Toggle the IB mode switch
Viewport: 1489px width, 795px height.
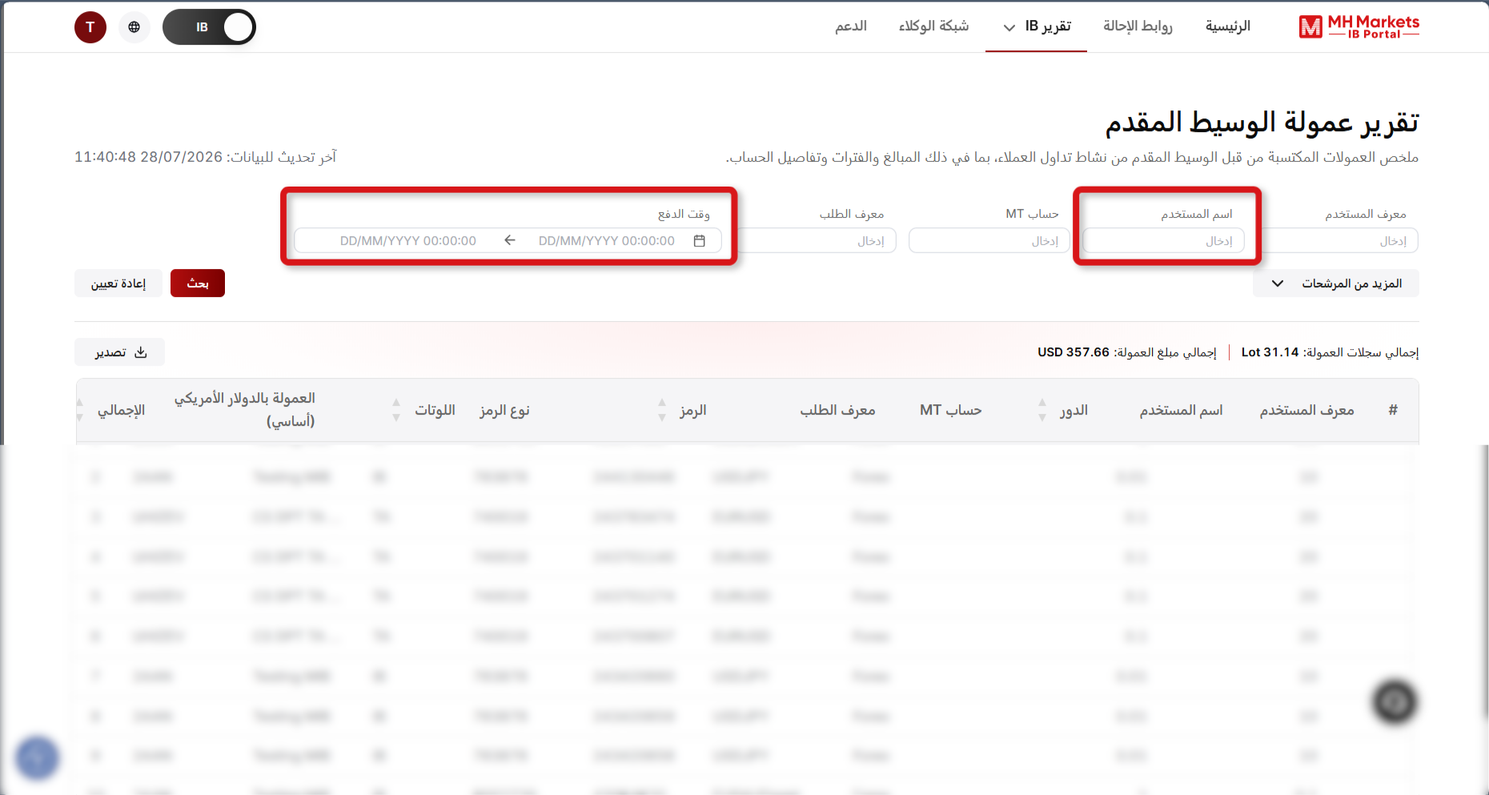(x=209, y=27)
